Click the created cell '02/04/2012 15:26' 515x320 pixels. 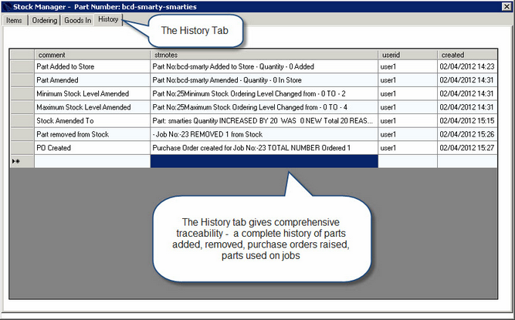pos(467,134)
